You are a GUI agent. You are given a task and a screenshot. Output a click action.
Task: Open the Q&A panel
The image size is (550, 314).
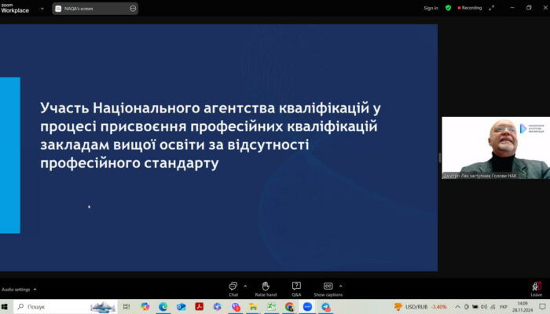[296, 287]
